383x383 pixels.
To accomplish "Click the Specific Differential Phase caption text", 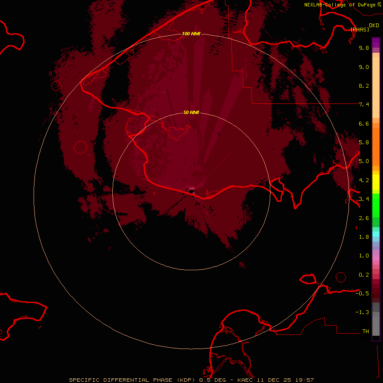I will click(x=191, y=380).
